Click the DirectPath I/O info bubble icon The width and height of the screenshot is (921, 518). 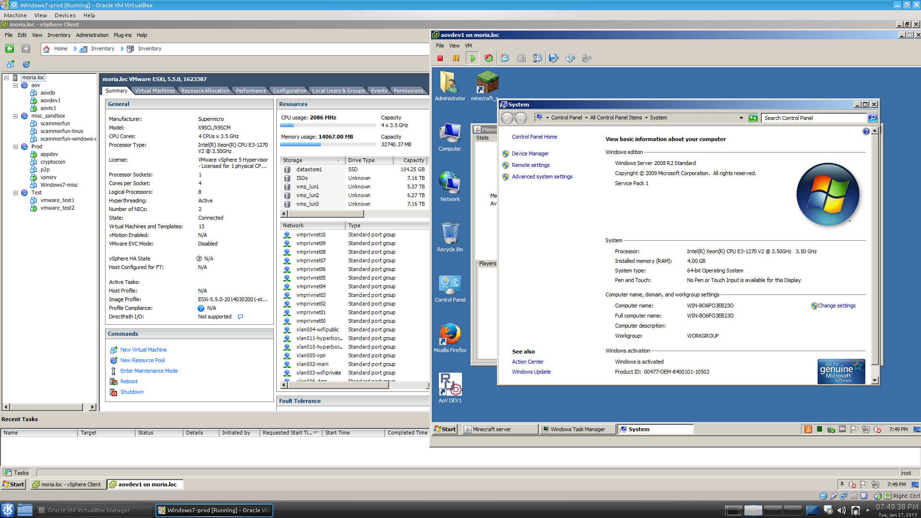click(240, 317)
